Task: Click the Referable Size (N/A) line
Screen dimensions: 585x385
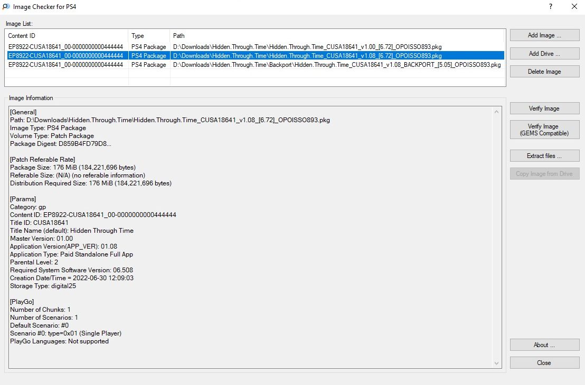Action: pyautogui.click(x=78, y=175)
